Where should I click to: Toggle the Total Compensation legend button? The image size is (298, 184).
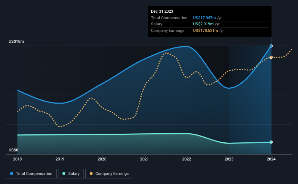point(31,174)
